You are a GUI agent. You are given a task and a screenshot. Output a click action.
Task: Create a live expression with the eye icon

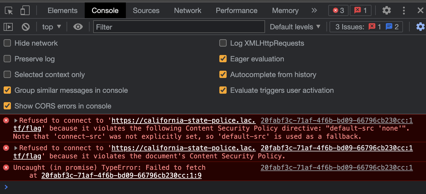78,27
